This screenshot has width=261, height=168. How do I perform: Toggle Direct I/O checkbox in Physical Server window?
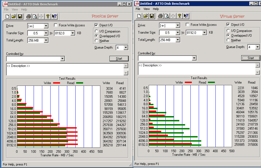click(x=96, y=25)
